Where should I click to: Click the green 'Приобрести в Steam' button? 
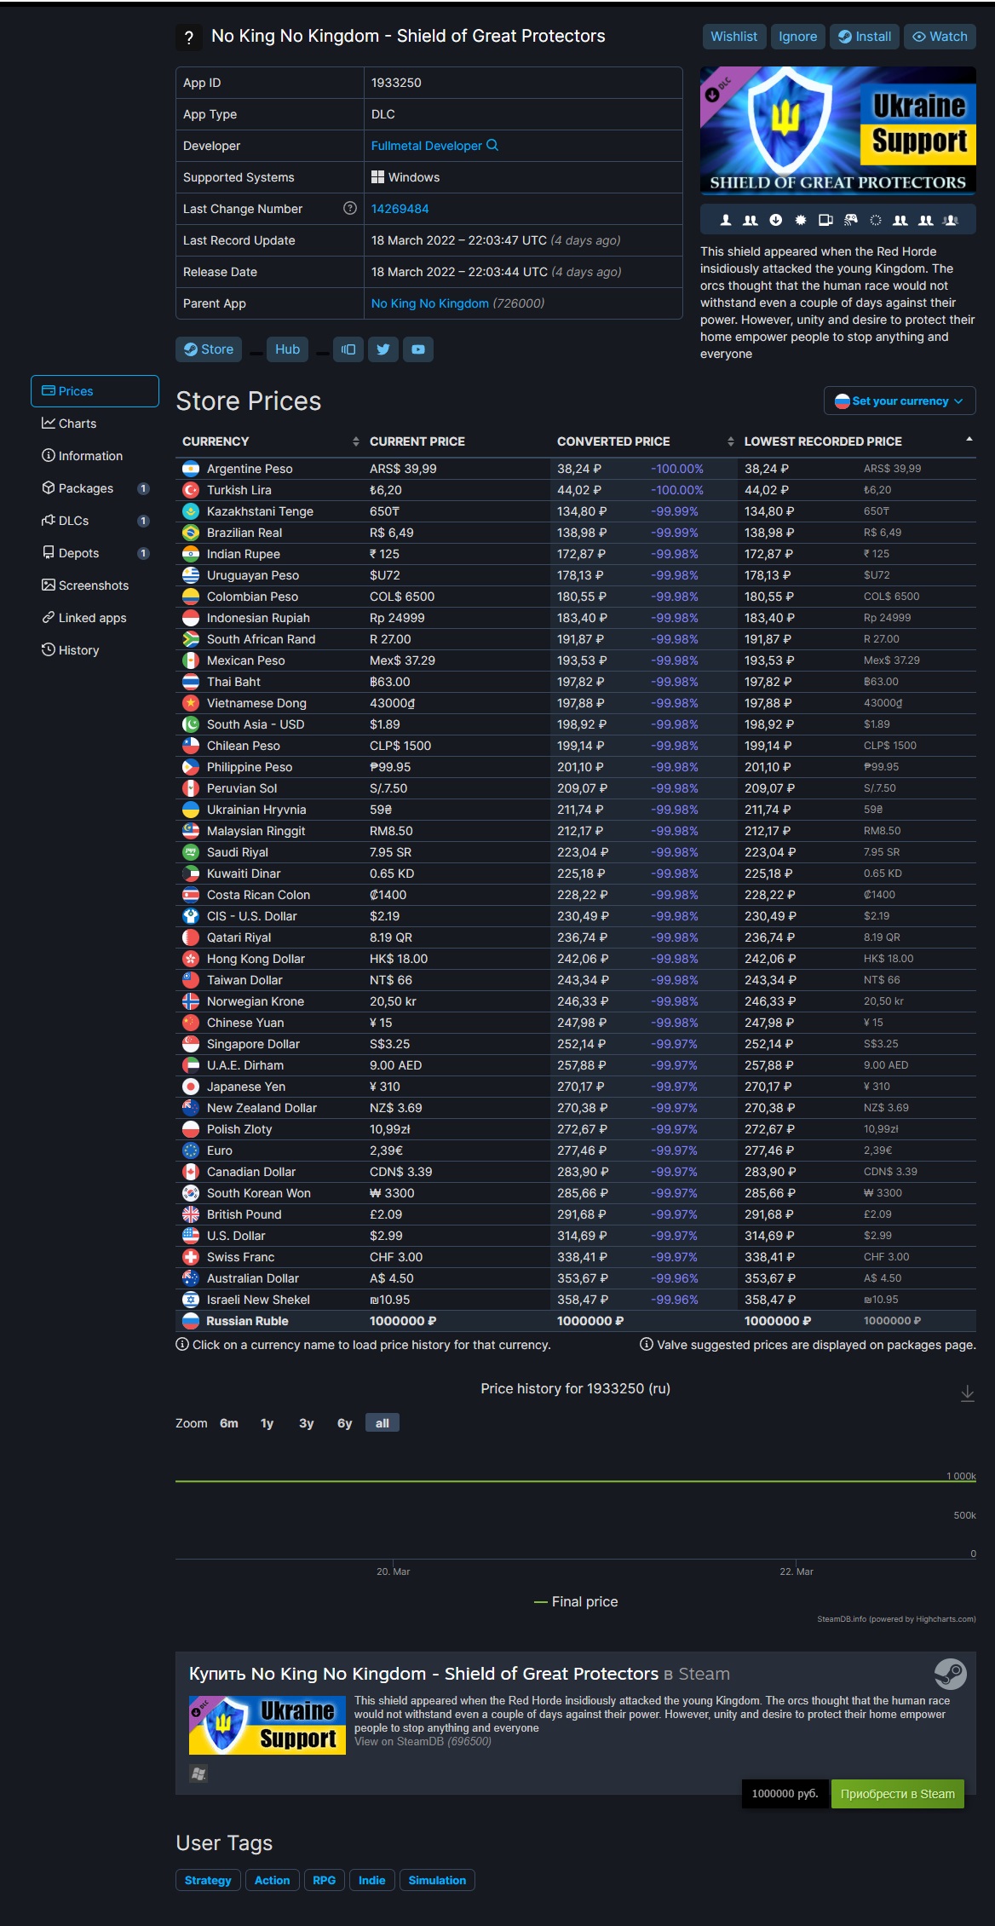[897, 1794]
